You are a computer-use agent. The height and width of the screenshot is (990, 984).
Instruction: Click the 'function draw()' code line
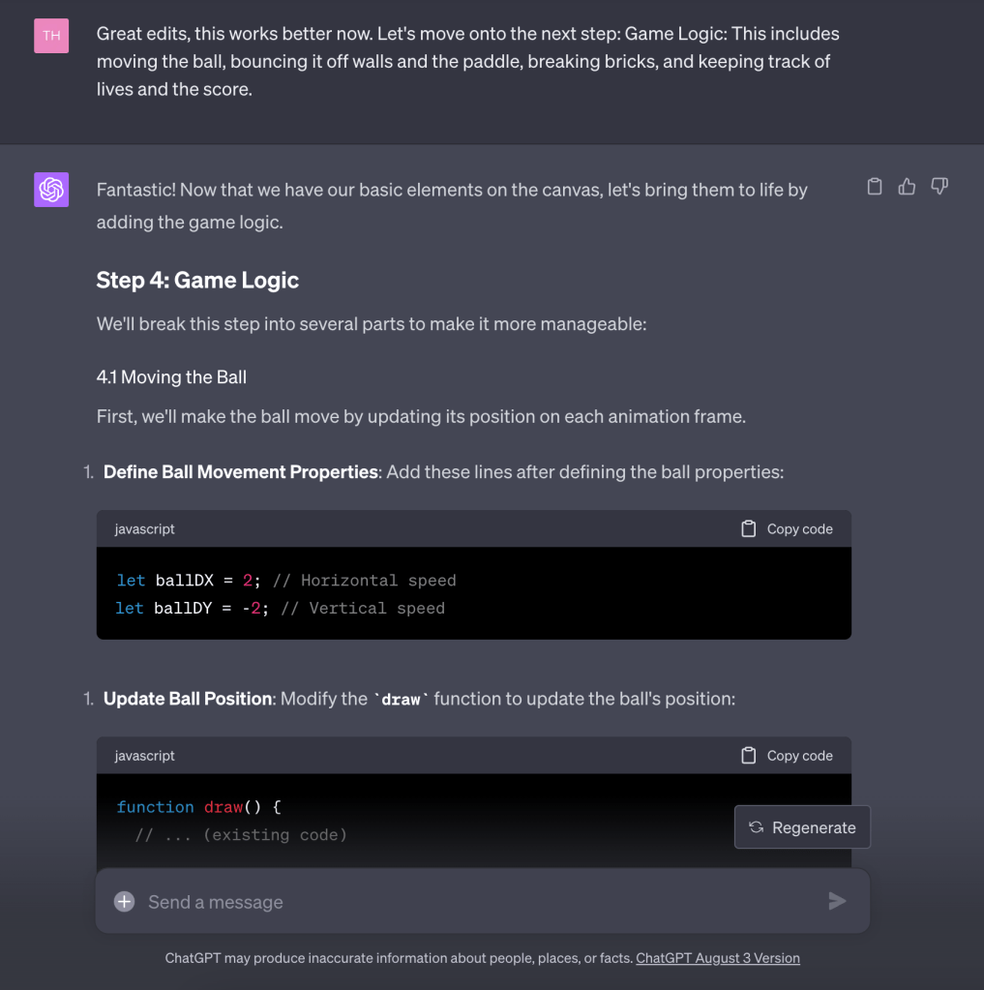[x=198, y=807]
